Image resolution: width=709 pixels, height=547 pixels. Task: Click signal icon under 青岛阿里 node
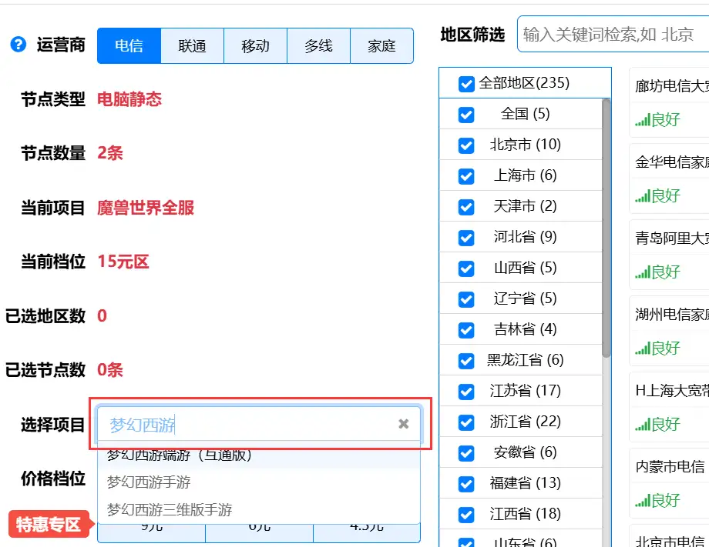pyautogui.click(x=643, y=273)
